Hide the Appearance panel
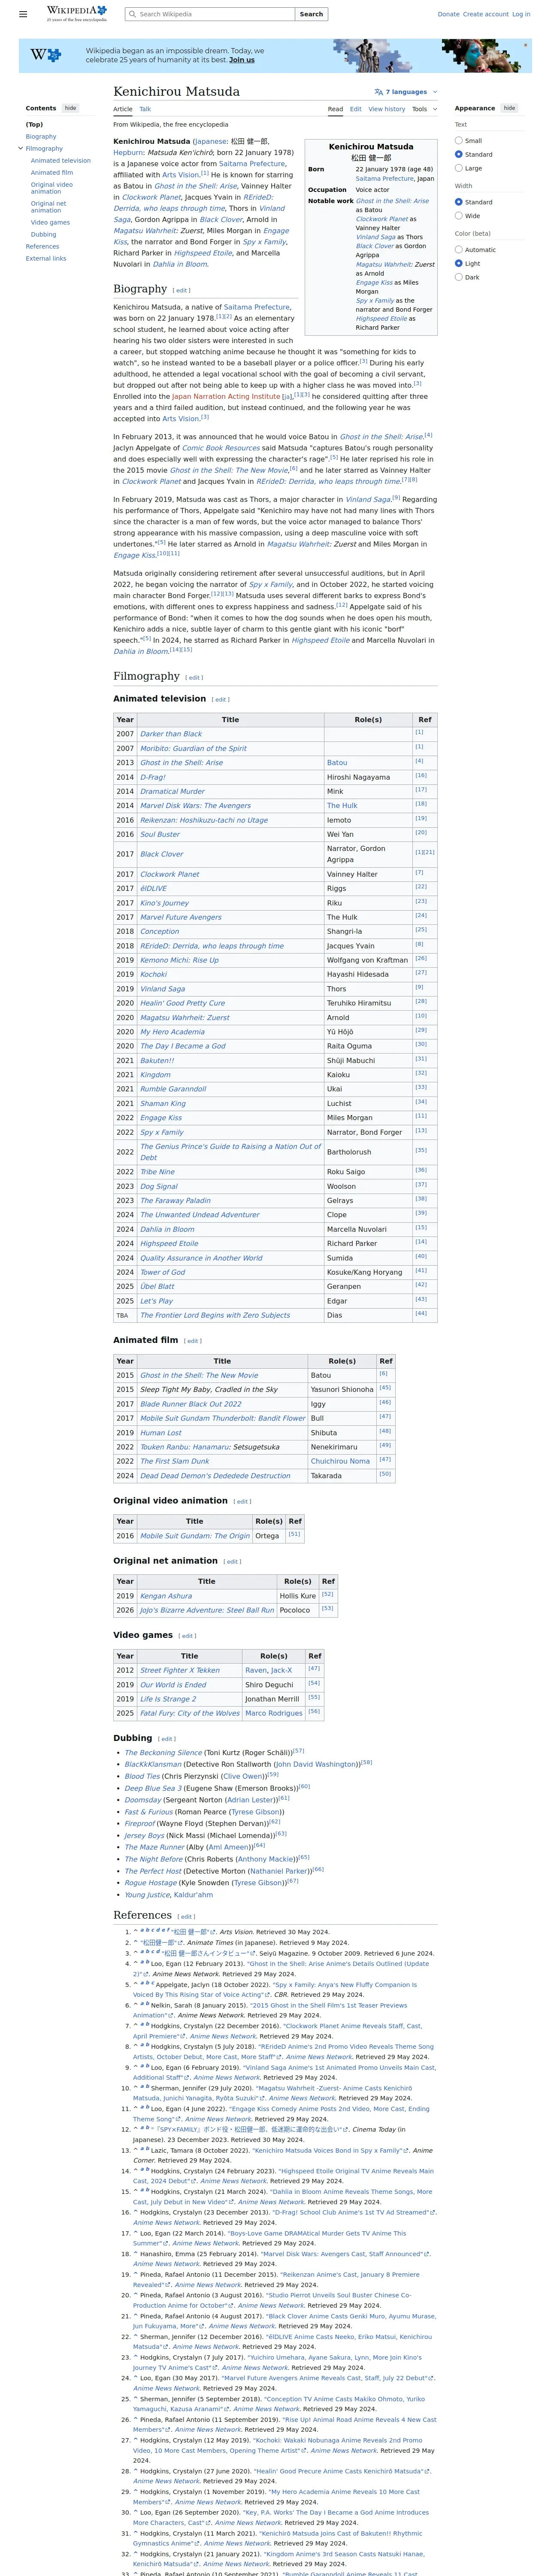 click(509, 108)
